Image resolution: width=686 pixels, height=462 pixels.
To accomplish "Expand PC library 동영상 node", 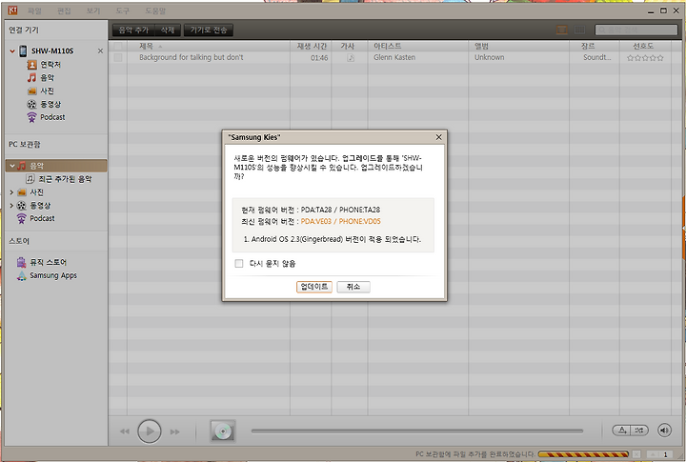I will pos(11,206).
